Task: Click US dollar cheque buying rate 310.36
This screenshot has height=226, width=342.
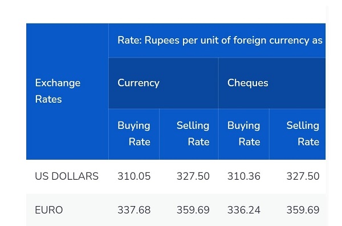Action: [x=244, y=176]
